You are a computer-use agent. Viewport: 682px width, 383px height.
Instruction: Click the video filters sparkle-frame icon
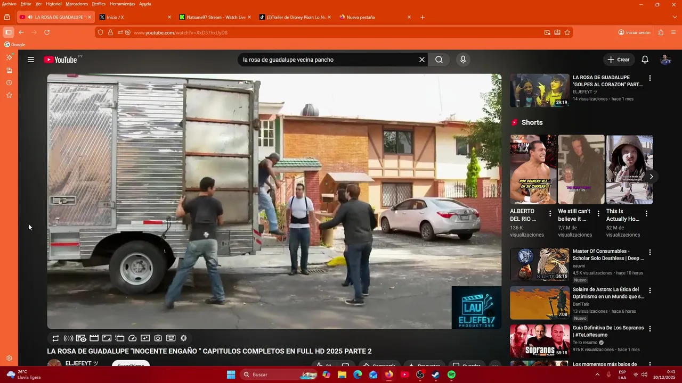[145, 338]
